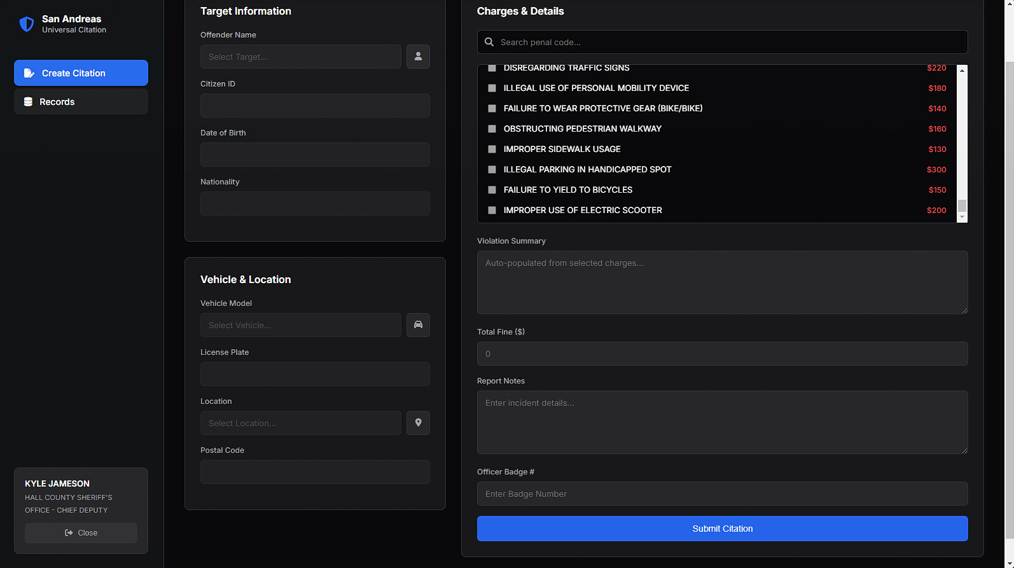Viewport: 1014px width, 568px height.
Task: Click the San Andreas shield logo
Action: (x=26, y=24)
